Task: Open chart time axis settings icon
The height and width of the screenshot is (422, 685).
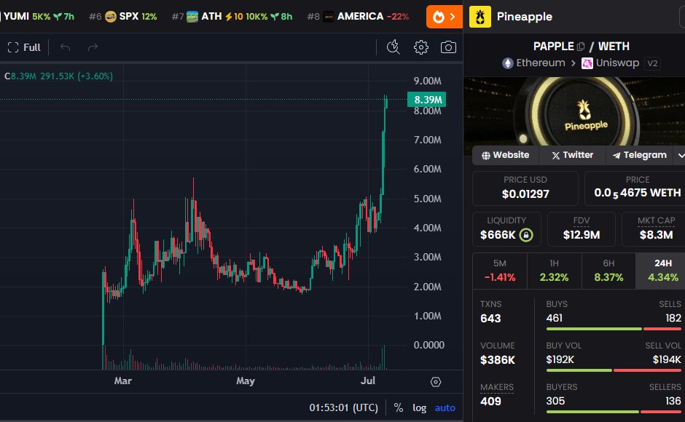Action: 436,382
